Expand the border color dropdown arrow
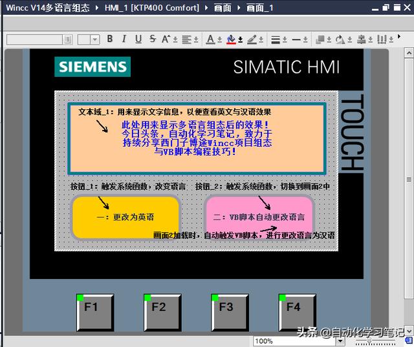 click(x=261, y=40)
